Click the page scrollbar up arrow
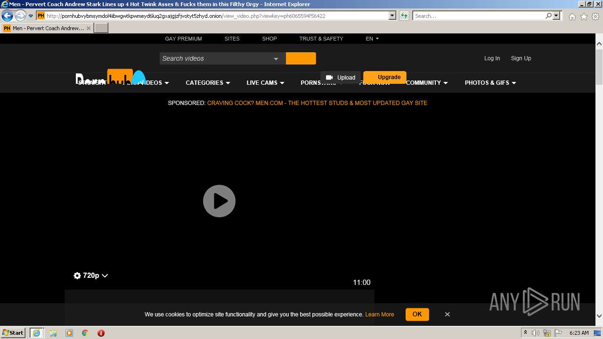Image resolution: width=603 pixels, height=339 pixels. point(599,44)
